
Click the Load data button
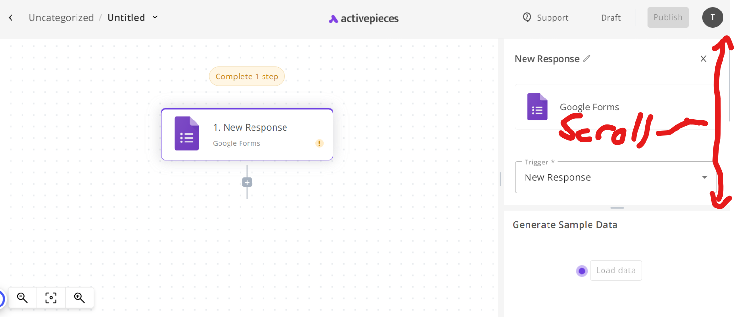coord(616,270)
